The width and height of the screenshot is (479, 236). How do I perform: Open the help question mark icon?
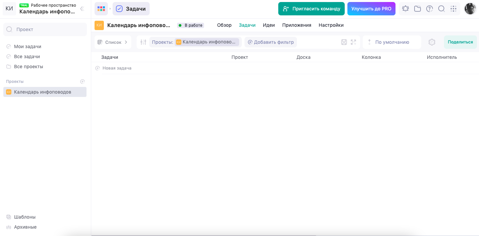pos(430,9)
